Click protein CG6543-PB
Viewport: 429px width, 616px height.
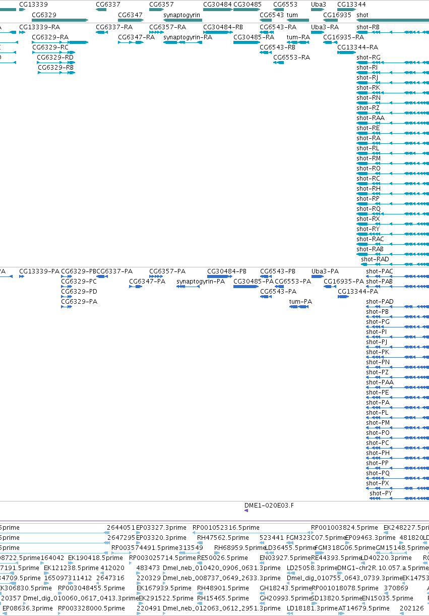pos(278,271)
